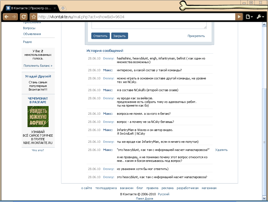Click the address bar URL field
This screenshot has height=202, width=268.
coord(136,17)
